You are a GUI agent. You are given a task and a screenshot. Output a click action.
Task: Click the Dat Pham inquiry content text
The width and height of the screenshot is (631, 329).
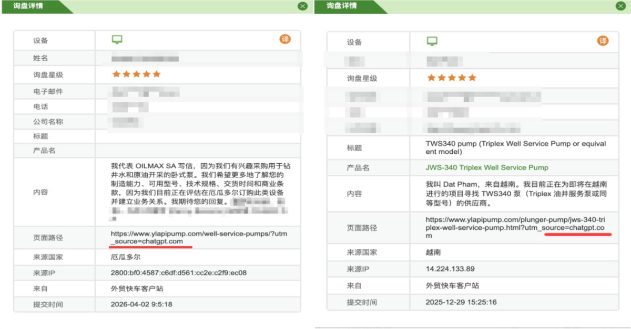click(x=515, y=194)
